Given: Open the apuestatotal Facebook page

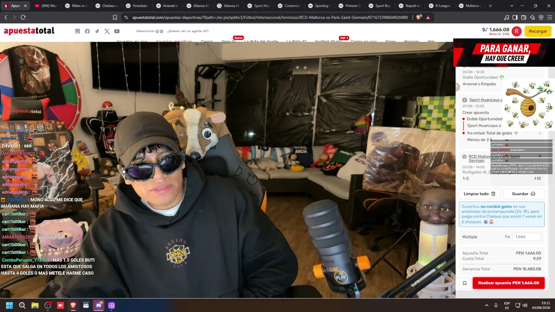Looking at the screenshot, I should tap(87, 31).
